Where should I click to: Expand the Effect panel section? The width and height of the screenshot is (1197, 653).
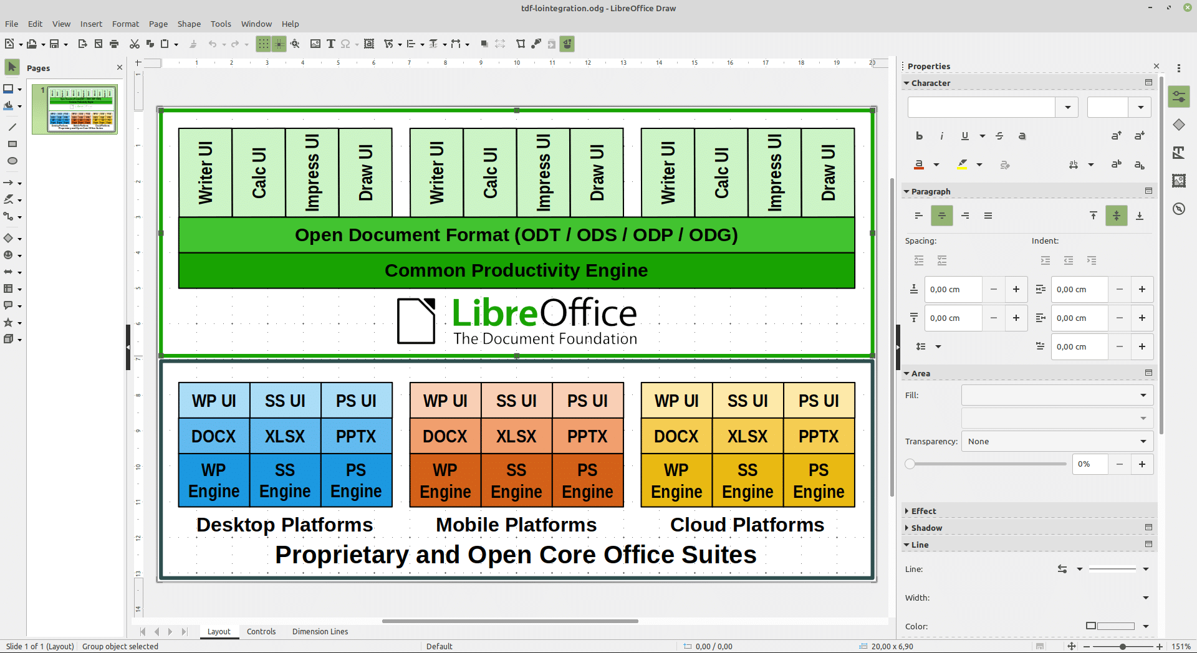(x=923, y=511)
